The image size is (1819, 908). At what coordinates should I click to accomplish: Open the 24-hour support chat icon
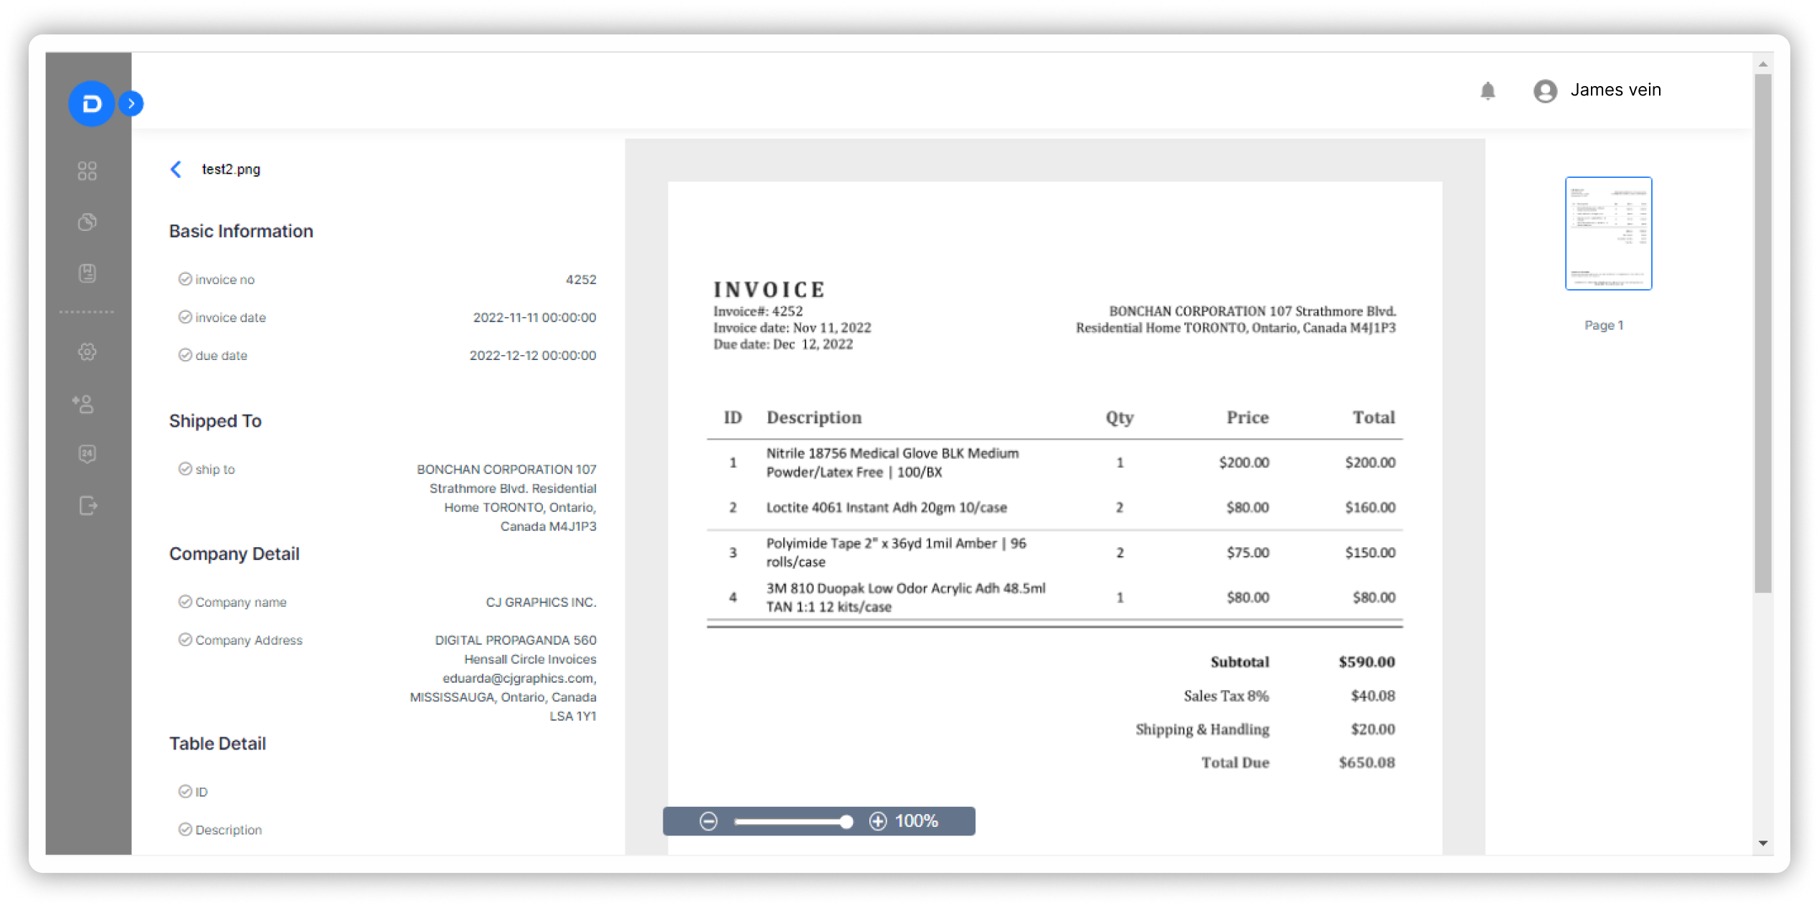87,454
